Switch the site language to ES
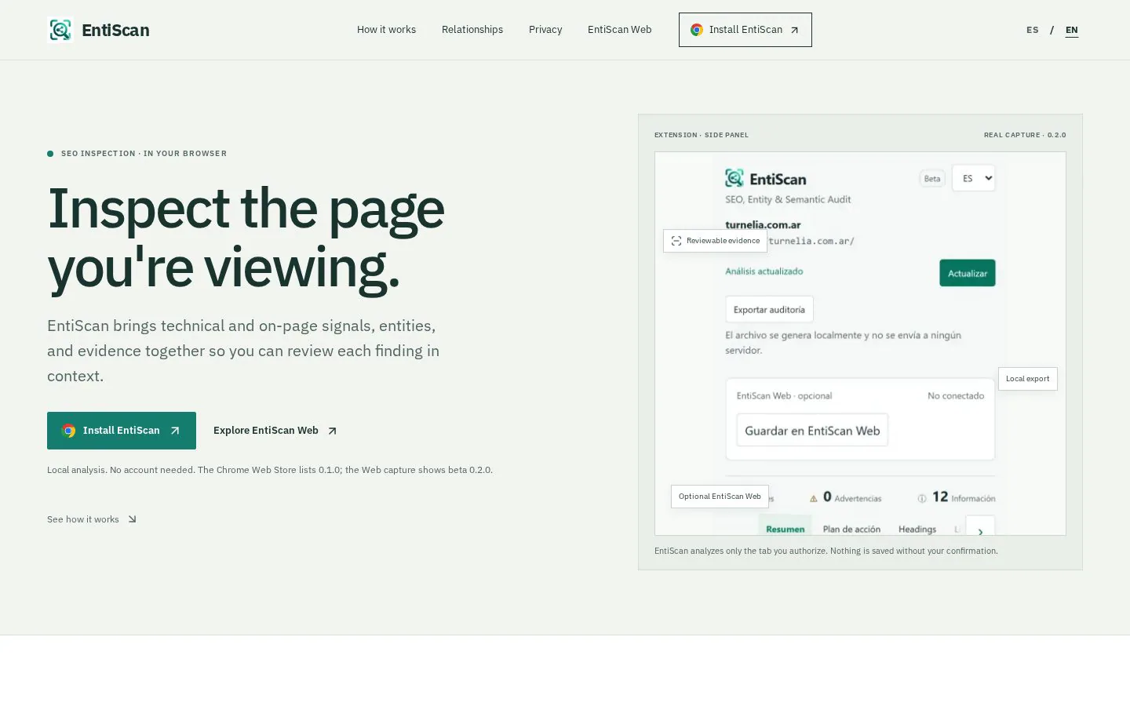1130x706 pixels. (1033, 30)
